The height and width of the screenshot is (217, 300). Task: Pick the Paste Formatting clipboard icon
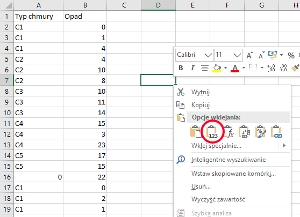tap(261, 132)
